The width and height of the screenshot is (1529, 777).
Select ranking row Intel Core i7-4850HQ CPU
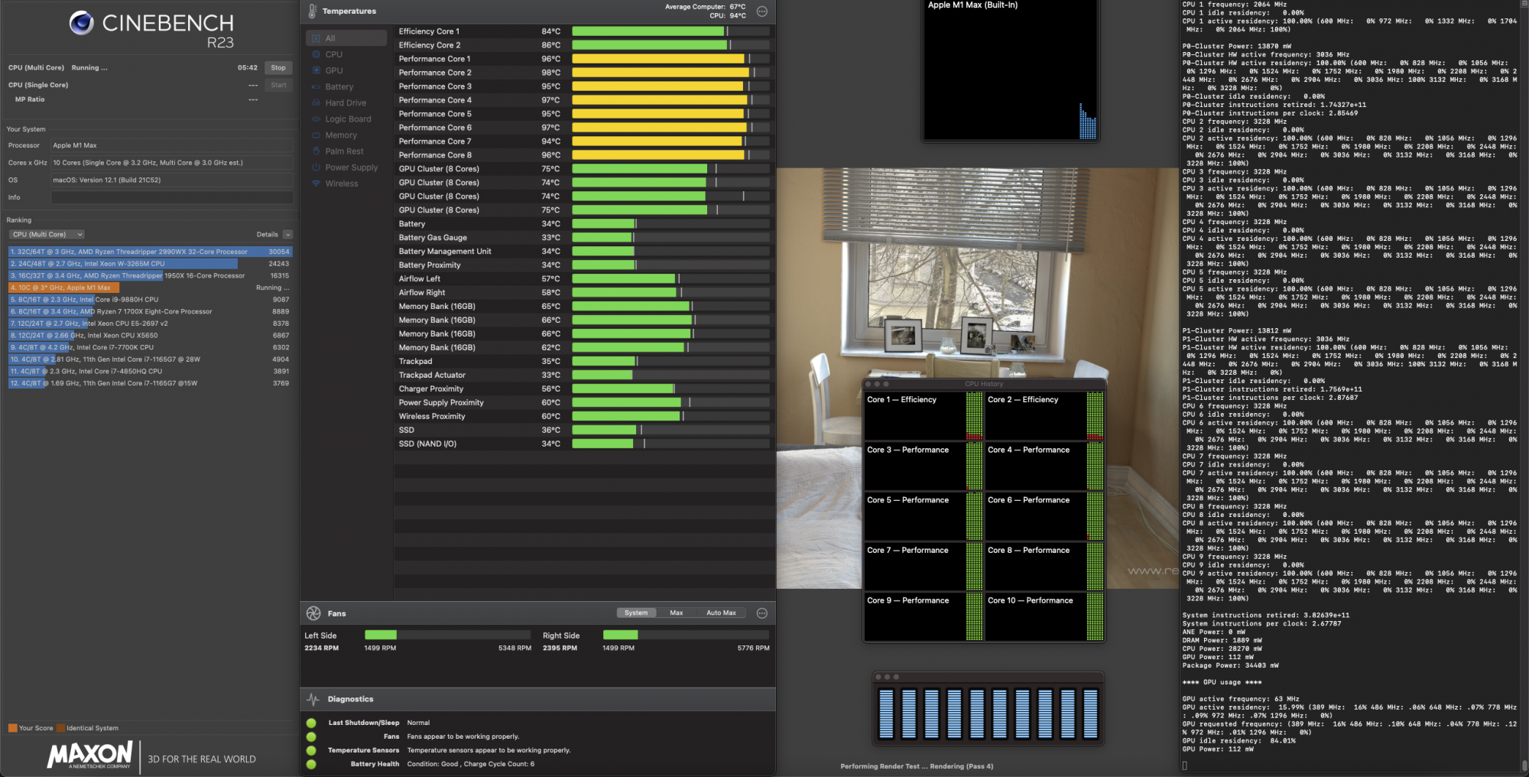(x=150, y=371)
